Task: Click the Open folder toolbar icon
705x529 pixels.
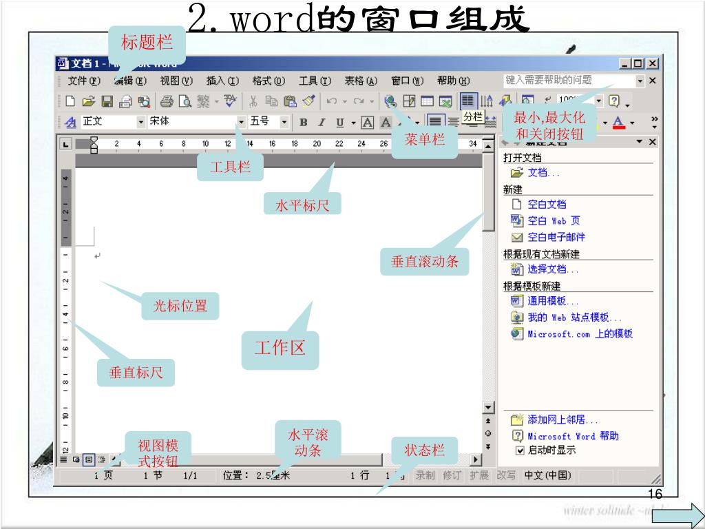Action: click(x=89, y=101)
